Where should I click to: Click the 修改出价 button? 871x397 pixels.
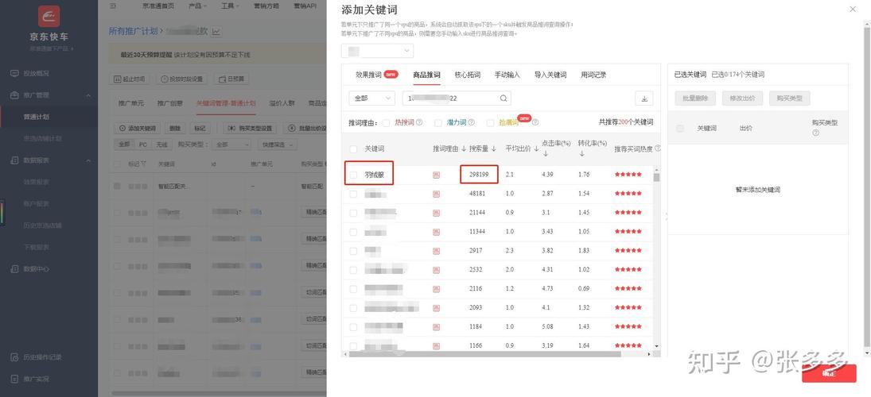743,98
